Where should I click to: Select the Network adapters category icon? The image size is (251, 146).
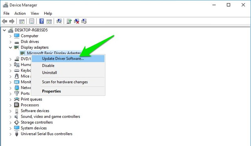17,88
